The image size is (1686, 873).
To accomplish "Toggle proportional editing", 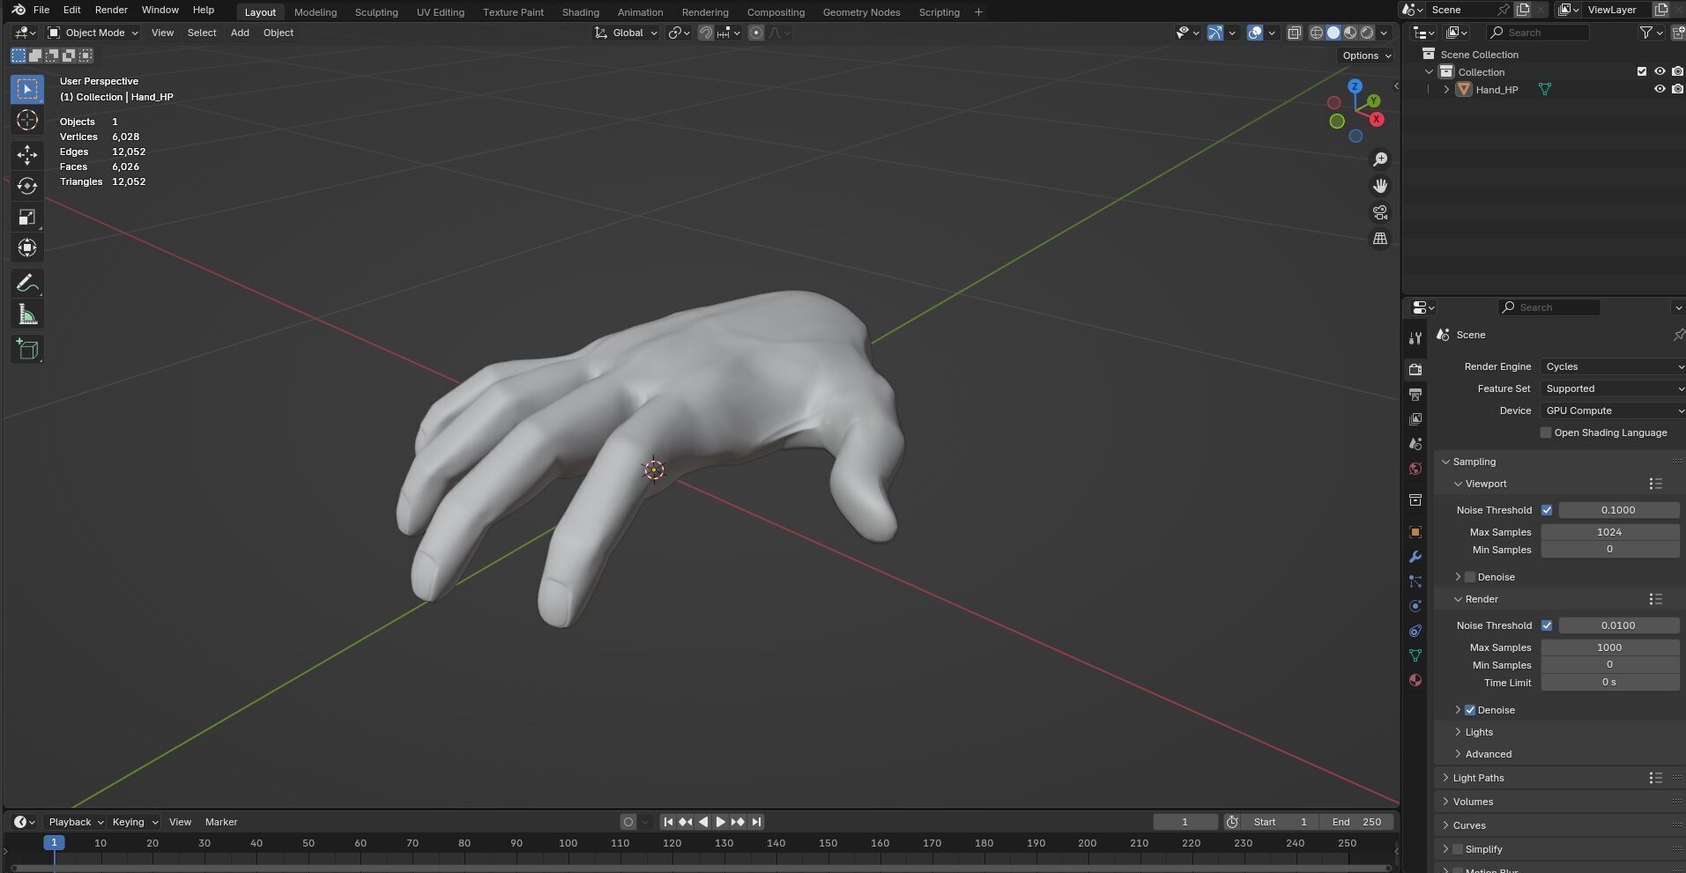I will click(756, 33).
